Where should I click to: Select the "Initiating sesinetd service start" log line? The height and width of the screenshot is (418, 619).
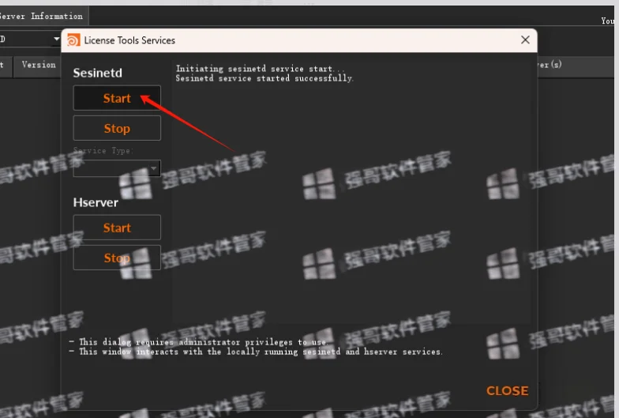coord(260,69)
